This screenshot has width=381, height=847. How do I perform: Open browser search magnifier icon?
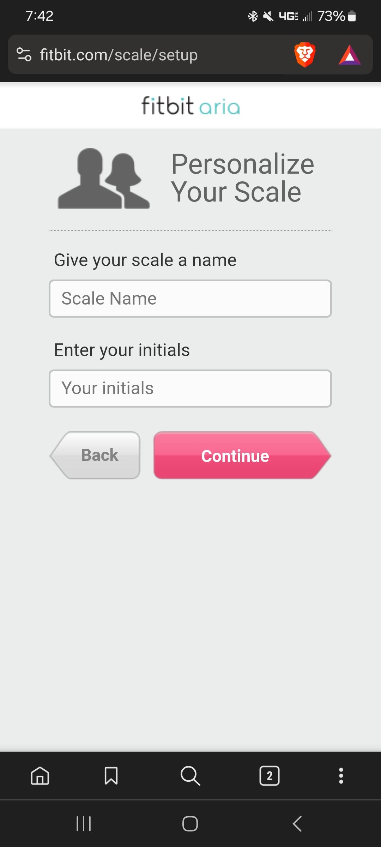click(190, 776)
